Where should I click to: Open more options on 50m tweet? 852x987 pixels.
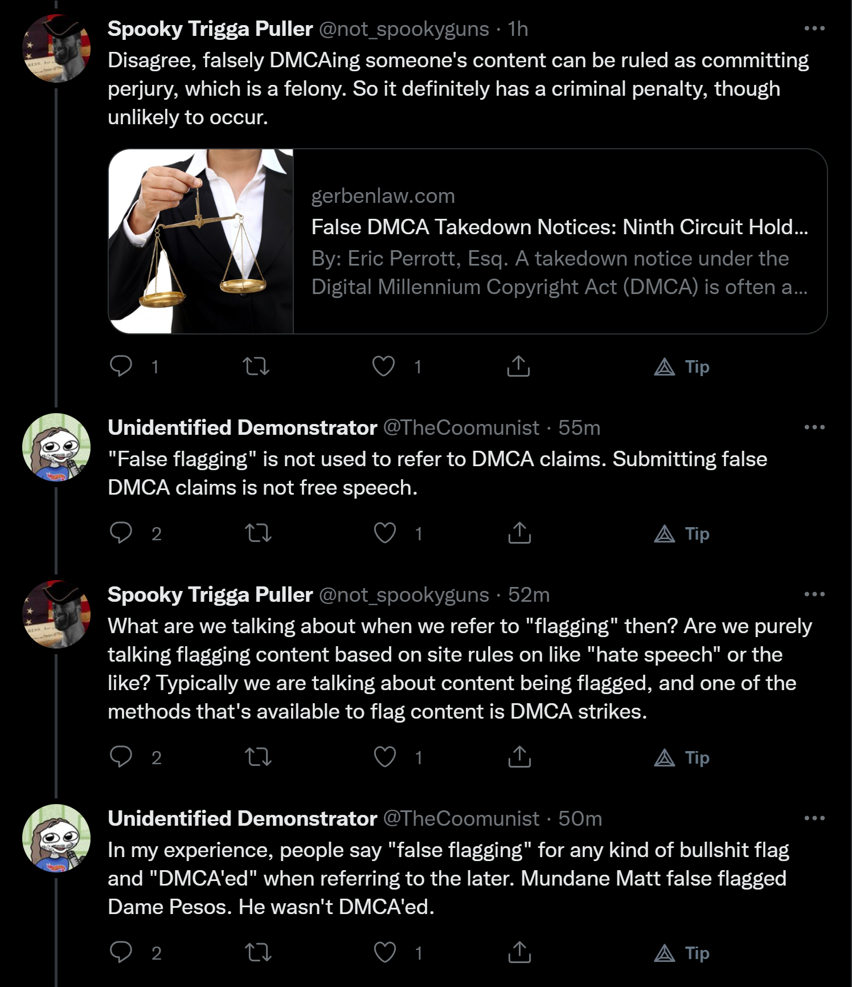click(x=814, y=818)
